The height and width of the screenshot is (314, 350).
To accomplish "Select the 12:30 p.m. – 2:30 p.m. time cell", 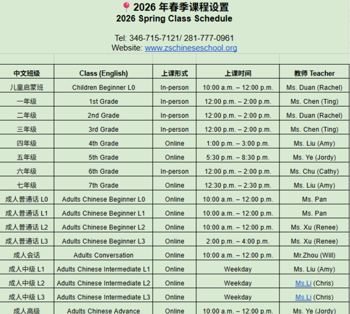I will [x=238, y=183].
